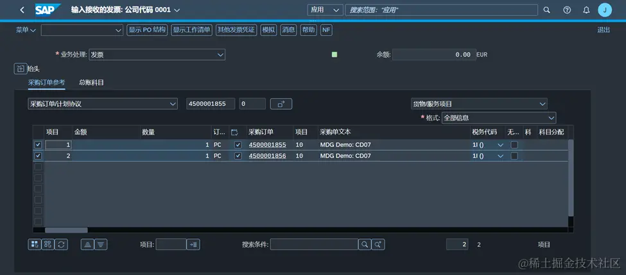Click the 科目分配 column header
The image size is (626, 275).
point(552,132)
